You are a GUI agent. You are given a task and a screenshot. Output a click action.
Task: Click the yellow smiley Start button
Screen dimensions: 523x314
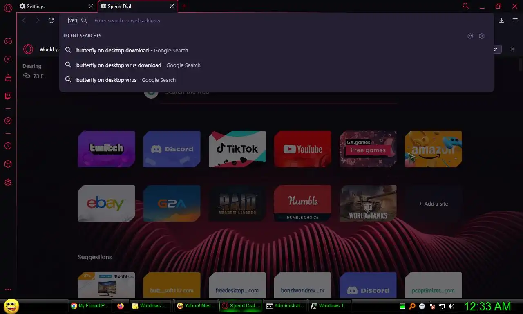pyautogui.click(x=11, y=306)
